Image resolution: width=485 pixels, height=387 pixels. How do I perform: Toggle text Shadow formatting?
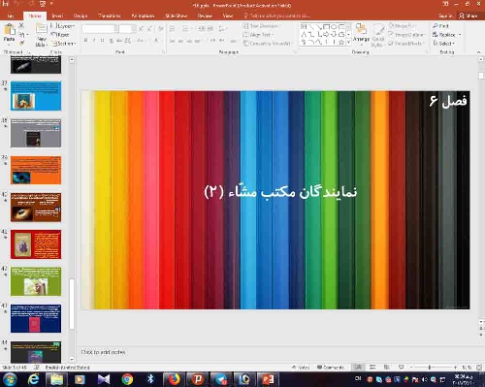click(x=112, y=41)
